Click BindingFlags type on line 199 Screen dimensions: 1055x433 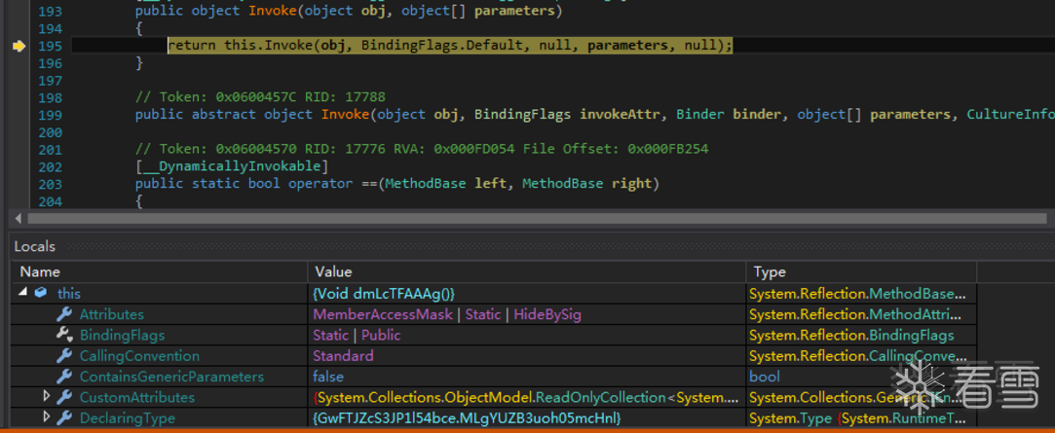tap(523, 114)
